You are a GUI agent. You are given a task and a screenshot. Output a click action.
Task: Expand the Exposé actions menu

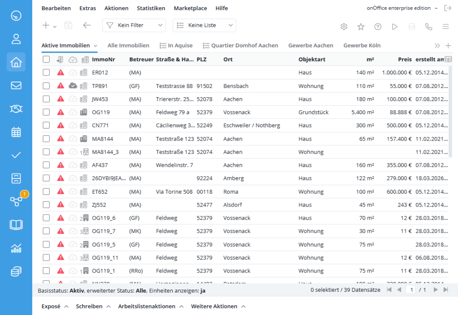click(55, 306)
